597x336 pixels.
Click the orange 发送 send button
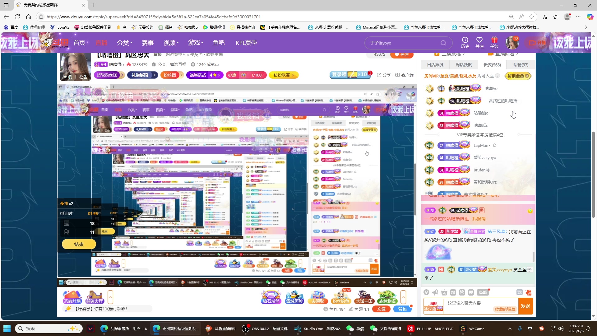(x=525, y=306)
